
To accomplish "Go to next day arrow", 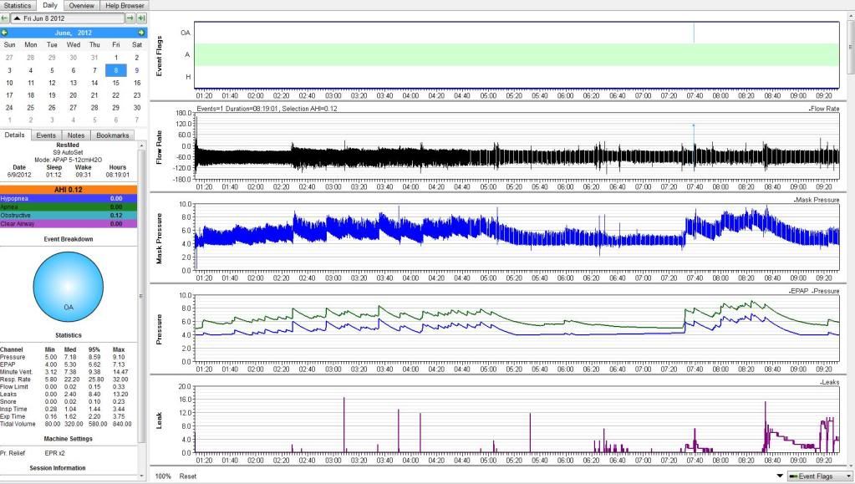I will 130,18.
